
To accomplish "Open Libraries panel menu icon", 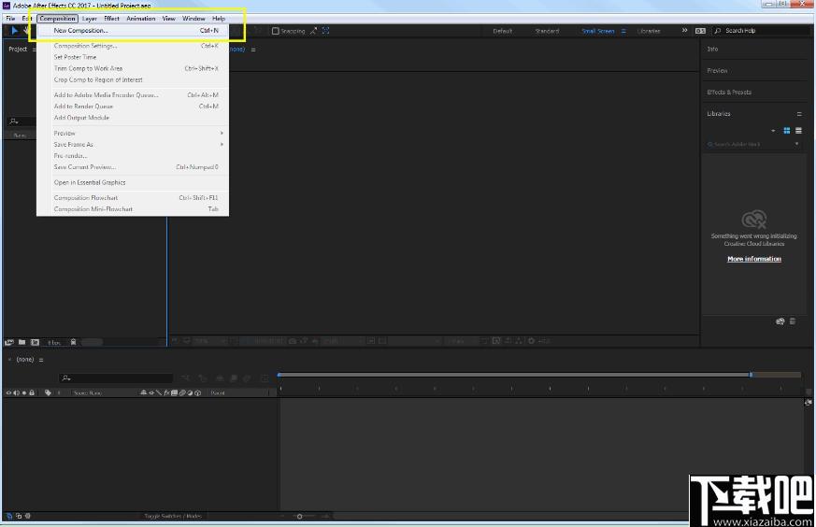I will [x=799, y=114].
